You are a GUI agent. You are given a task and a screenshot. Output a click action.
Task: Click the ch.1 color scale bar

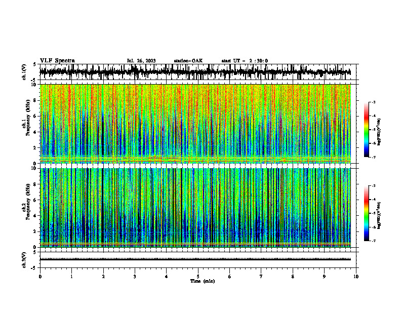pyautogui.click(x=367, y=130)
